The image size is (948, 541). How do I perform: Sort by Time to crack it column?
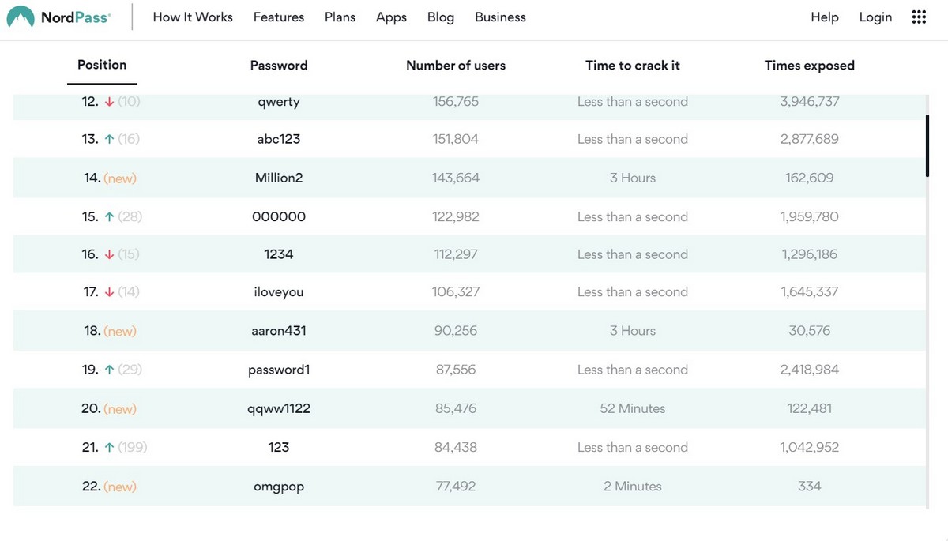(632, 66)
